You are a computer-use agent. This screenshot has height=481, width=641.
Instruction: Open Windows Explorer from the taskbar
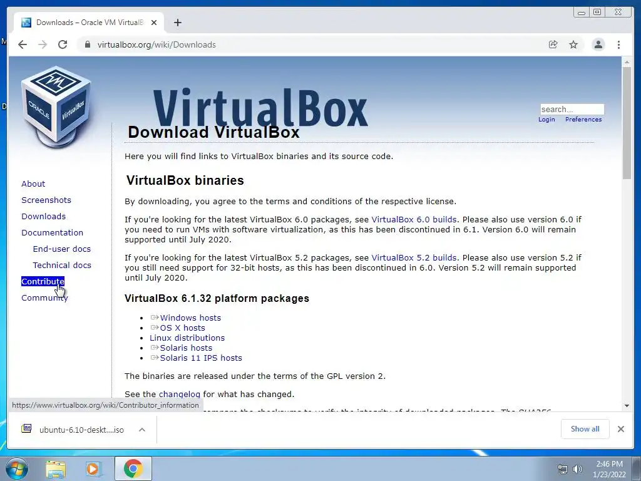pos(56,469)
